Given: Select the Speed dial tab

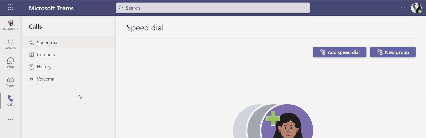Looking at the screenshot, I should [48, 43].
